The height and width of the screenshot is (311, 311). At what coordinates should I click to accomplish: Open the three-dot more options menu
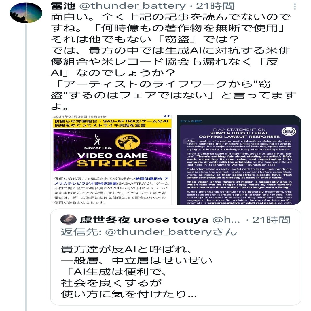[x=295, y=7]
